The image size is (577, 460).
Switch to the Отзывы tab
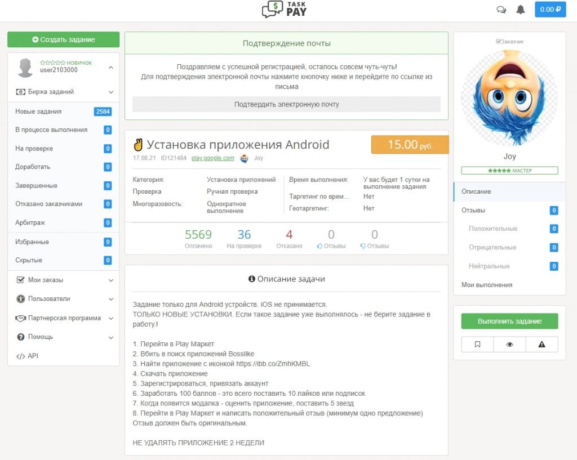pyautogui.click(x=477, y=210)
